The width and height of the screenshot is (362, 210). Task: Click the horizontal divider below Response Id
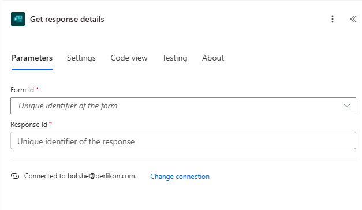tap(183, 159)
